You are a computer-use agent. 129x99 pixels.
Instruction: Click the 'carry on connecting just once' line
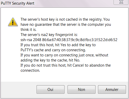click(x=64, y=55)
